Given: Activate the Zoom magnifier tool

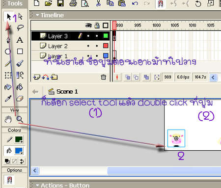Looking at the screenshot, I should (x=20, y=119).
